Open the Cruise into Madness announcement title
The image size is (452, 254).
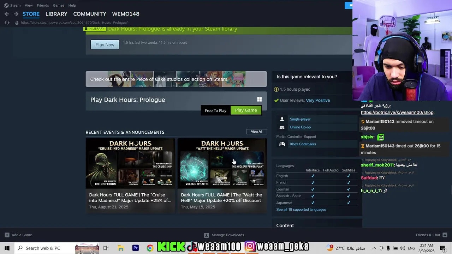130,198
